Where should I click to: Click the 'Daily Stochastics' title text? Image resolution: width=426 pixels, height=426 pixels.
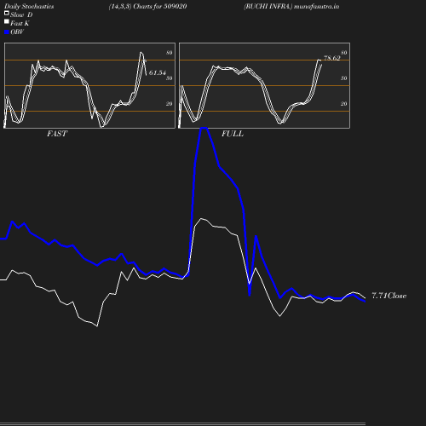[29, 7]
